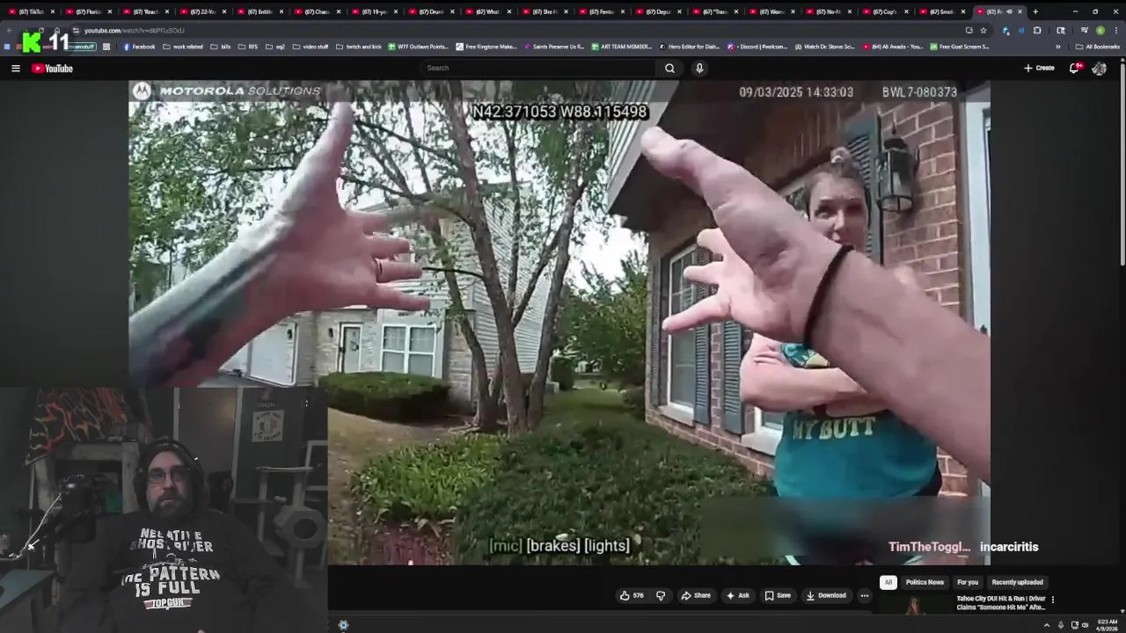Screen dimensions: 1126x633
Task: Start voice search with the microphone
Action: click(699, 68)
